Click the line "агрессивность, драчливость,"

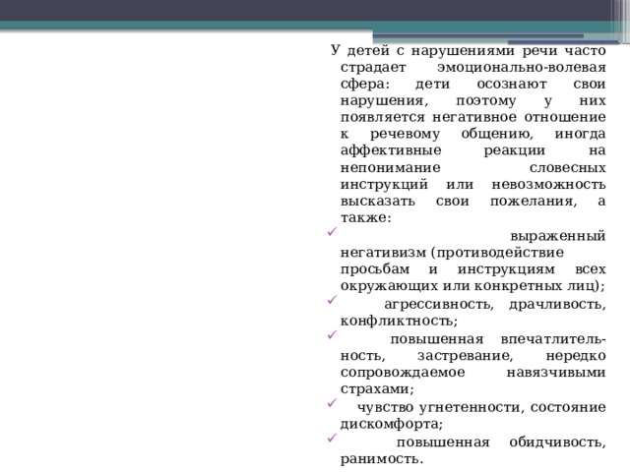point(495,305)
